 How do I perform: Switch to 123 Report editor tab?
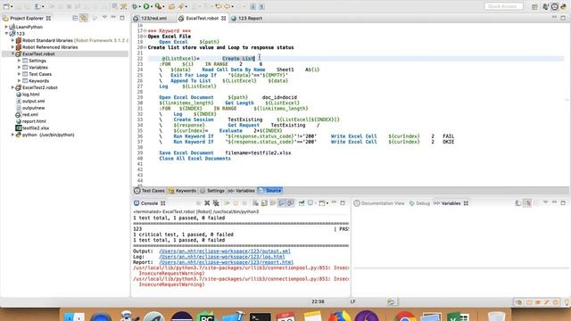[247, 18]
